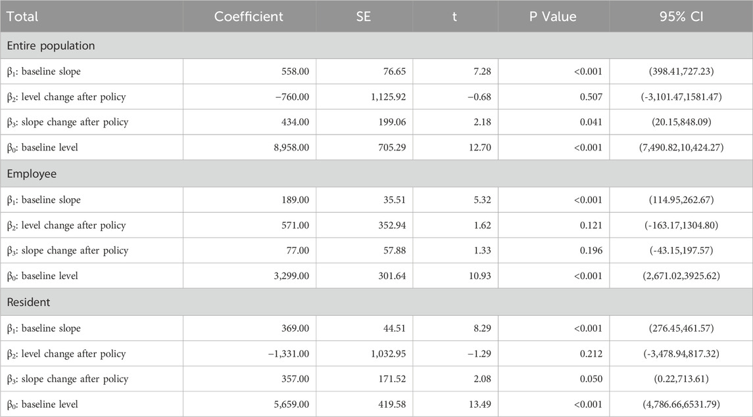Click coefficient value −1,331.00
Screen dimensions: 753x417
(x=289, y=354)
